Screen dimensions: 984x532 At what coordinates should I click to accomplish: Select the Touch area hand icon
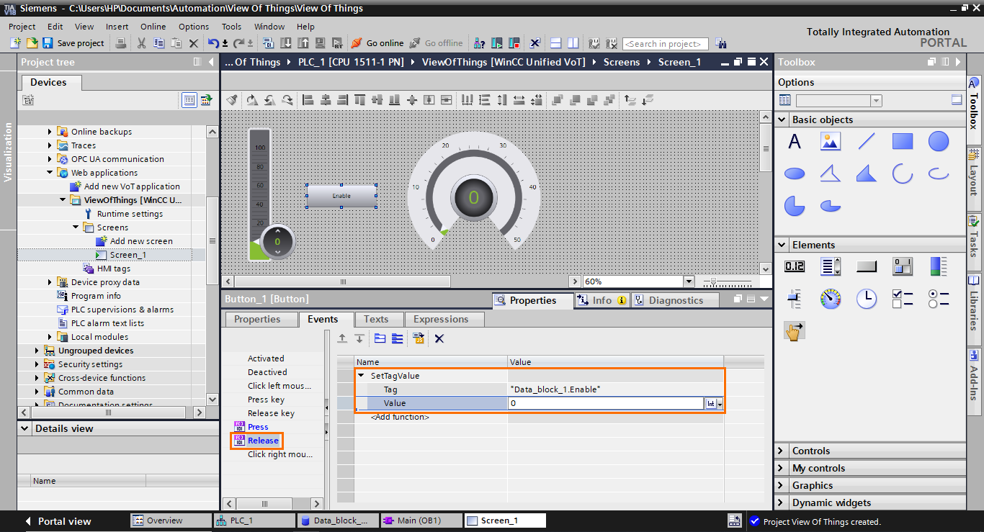[x=795, y=331]
